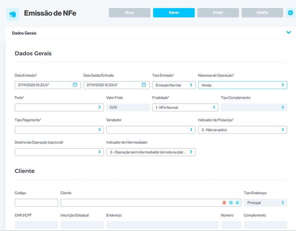
Task: Select the Indicador de Presença dropdown
Action: [242, 130]
